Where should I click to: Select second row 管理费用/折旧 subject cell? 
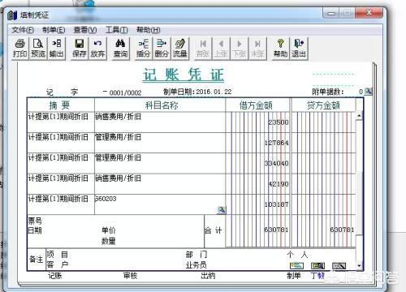160,143
